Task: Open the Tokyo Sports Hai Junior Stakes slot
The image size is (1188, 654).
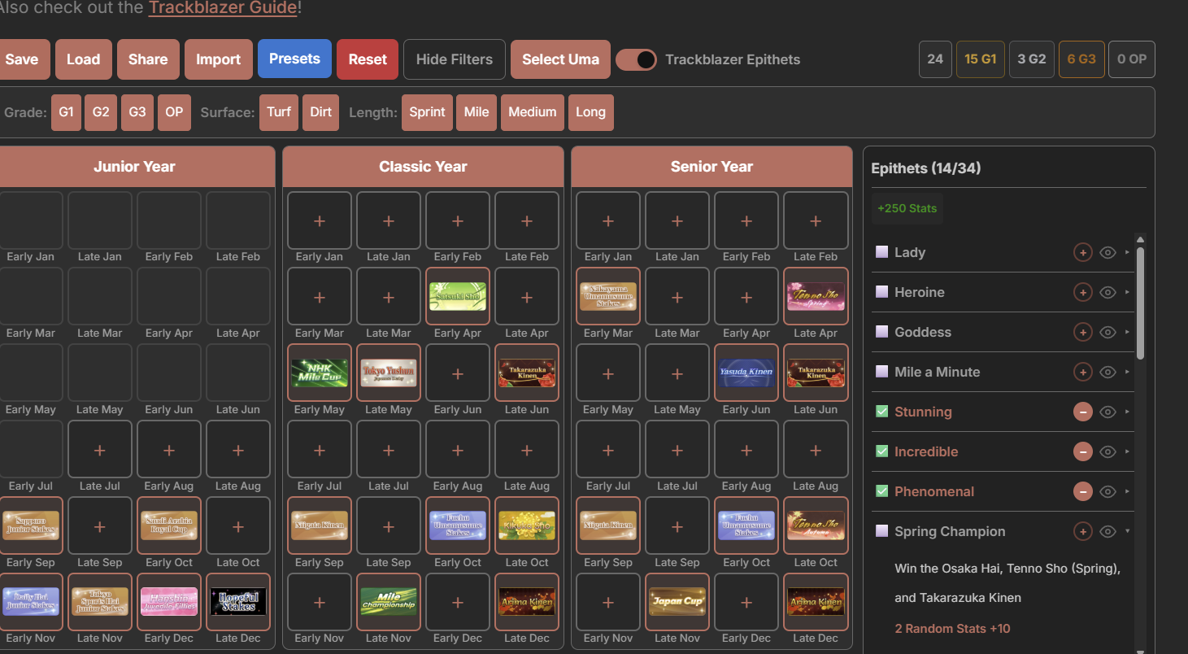Action: coord(100,602)
